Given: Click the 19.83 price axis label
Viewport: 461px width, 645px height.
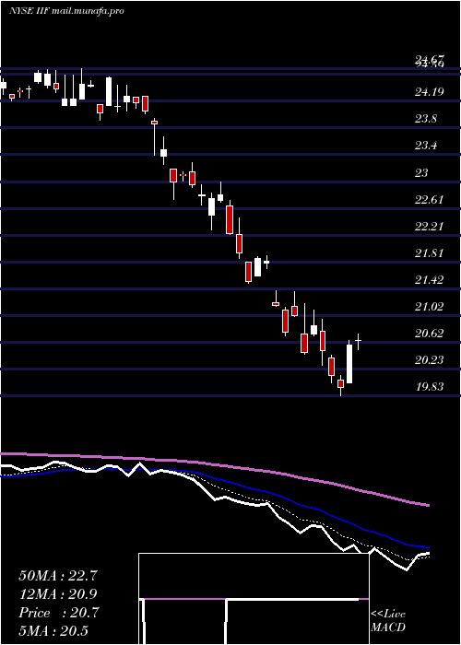Looking at the screenshot, I should 430,387.
